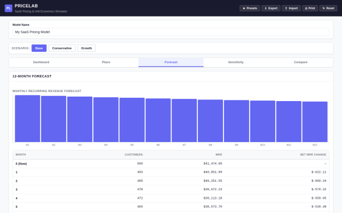Click the $-579.32 net change value
The height and width of the screenshot is (213, 342).
(319, 189)
